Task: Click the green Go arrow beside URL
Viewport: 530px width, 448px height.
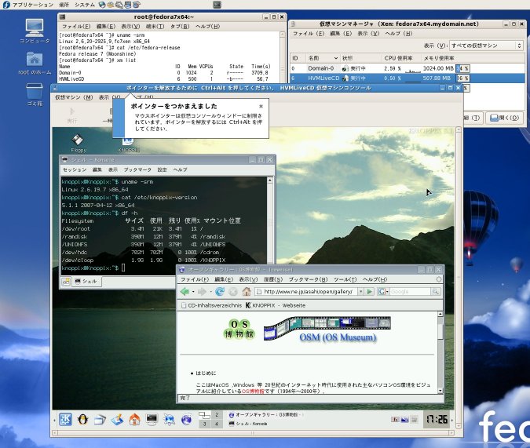Action: (370, 291)
